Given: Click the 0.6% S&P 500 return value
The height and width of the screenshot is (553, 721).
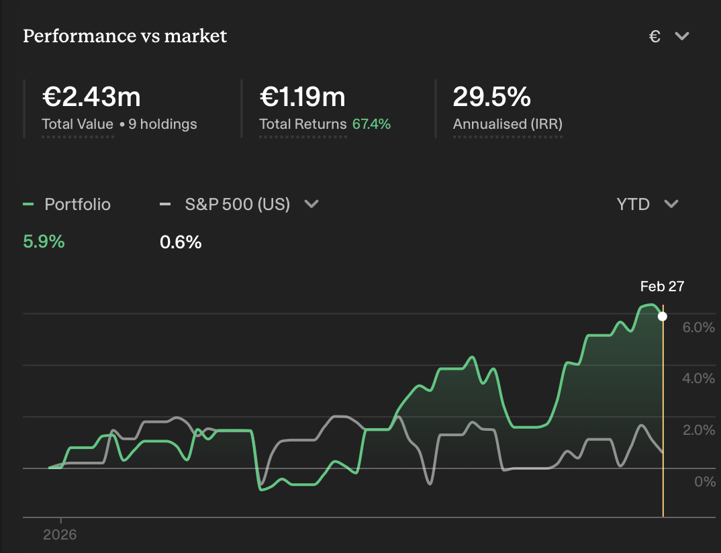Looking at the screenshot, I should pyautogui.click(x=181, y=242).
